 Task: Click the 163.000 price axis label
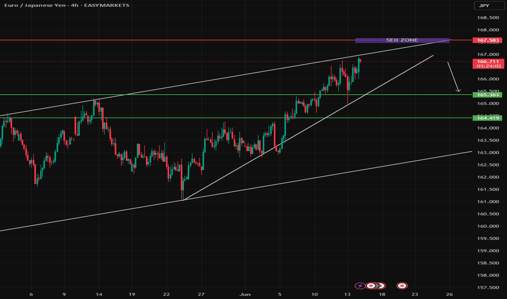[x=487, y=153]
